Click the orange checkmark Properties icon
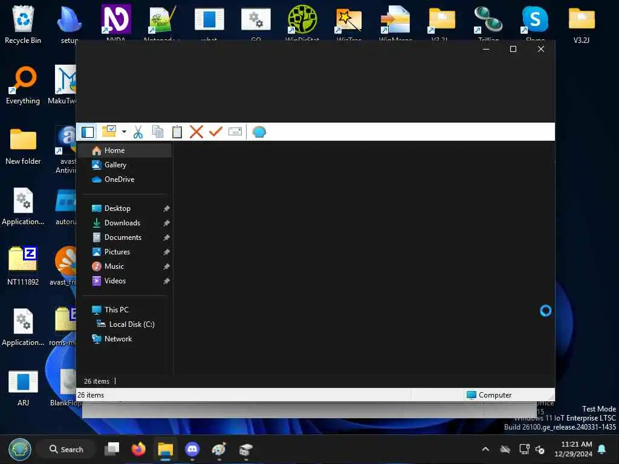The height and width of the screenshot is (464, 619). click(216, 131)
